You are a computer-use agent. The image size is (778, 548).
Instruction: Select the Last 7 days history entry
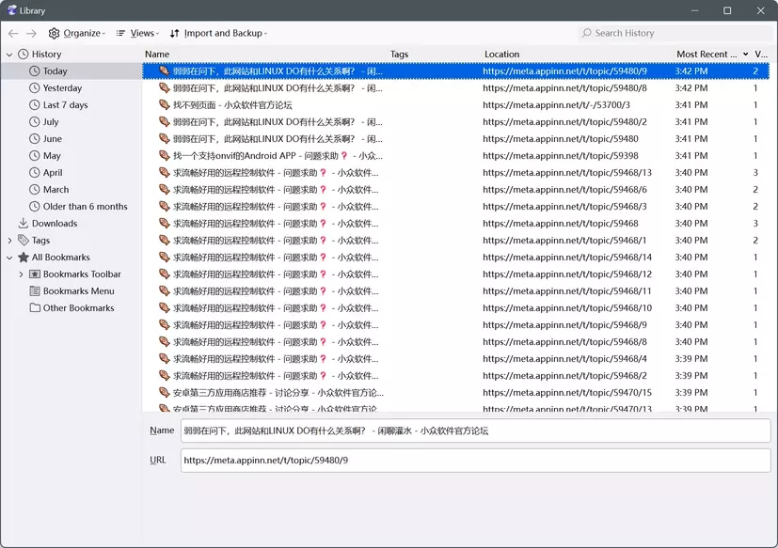click(65, 105)
